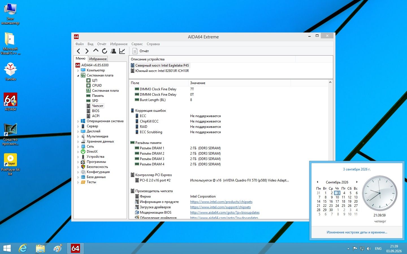This screenshot has height=254, width=407.
Task: Switch to the Избранное tab
Action: 98,59
